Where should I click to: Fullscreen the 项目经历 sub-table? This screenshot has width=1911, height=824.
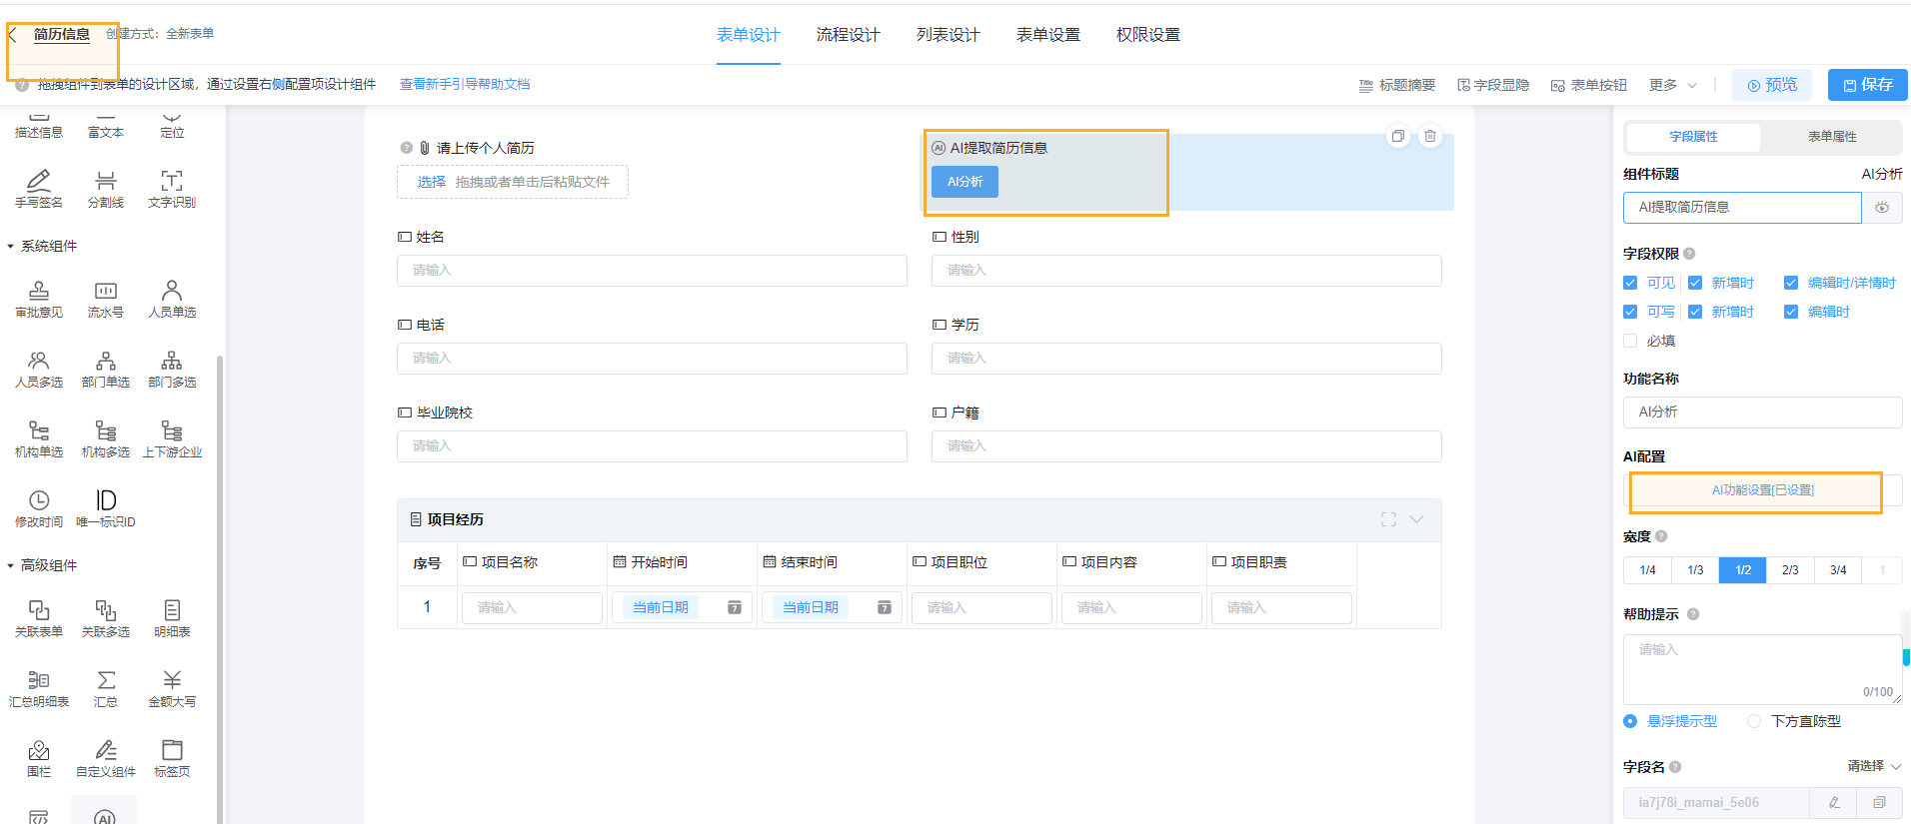1388,519
